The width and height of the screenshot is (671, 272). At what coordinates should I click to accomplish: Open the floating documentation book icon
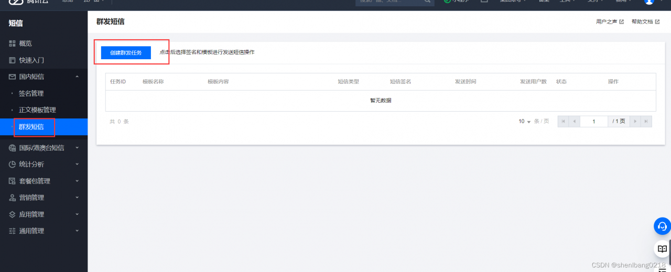(662, 248)
